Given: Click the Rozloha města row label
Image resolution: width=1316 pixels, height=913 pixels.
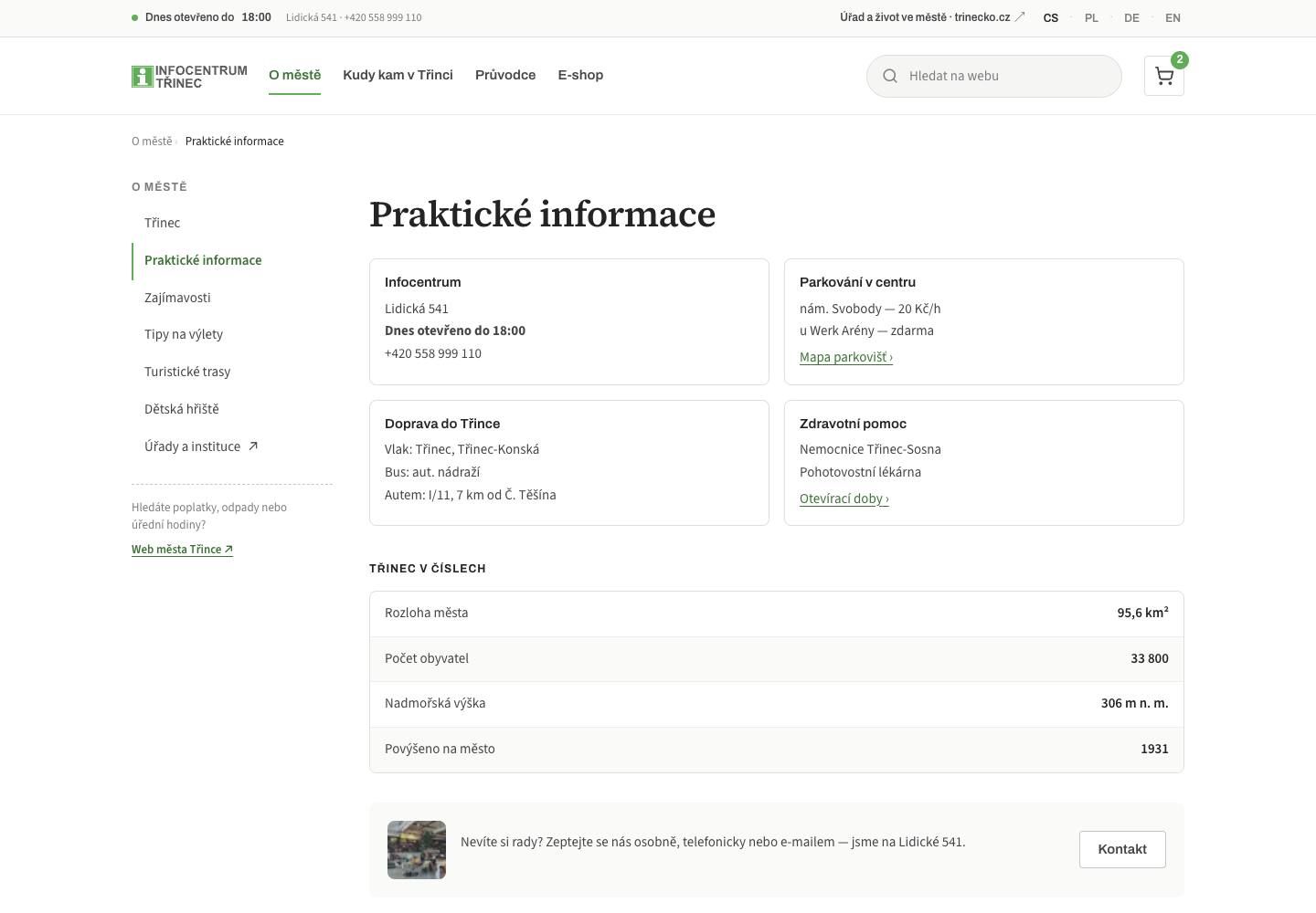Looking at the screenshot, I should pyautogui.click(x=427, y=613).
